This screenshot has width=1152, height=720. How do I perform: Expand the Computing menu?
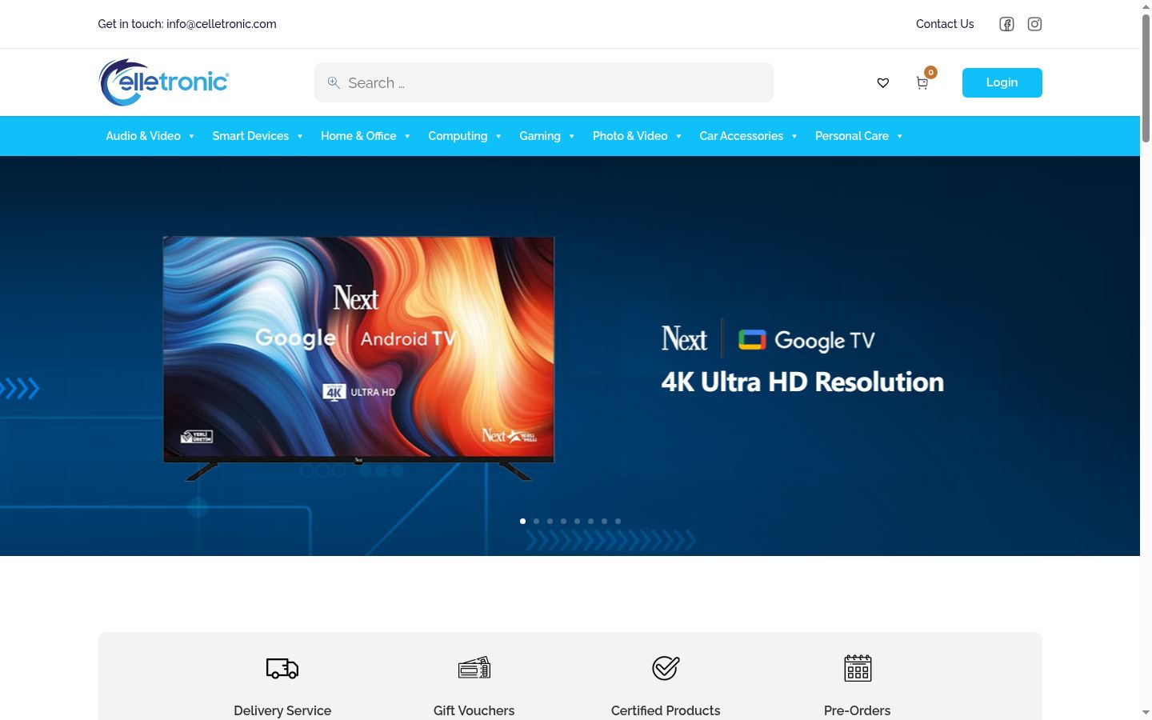pyautogui.click(x=465, y=136)
